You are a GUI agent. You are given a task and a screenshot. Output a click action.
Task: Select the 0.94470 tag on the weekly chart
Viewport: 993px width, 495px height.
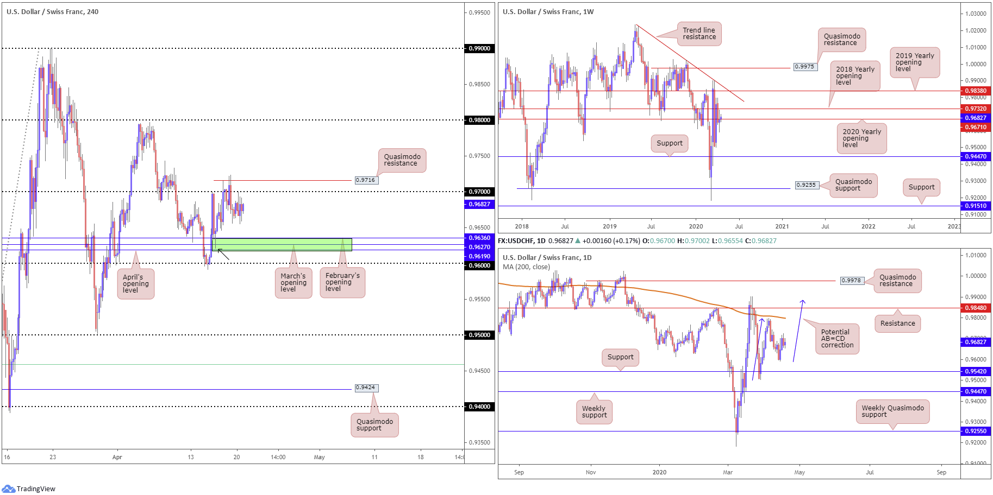(x=976, y=156)
